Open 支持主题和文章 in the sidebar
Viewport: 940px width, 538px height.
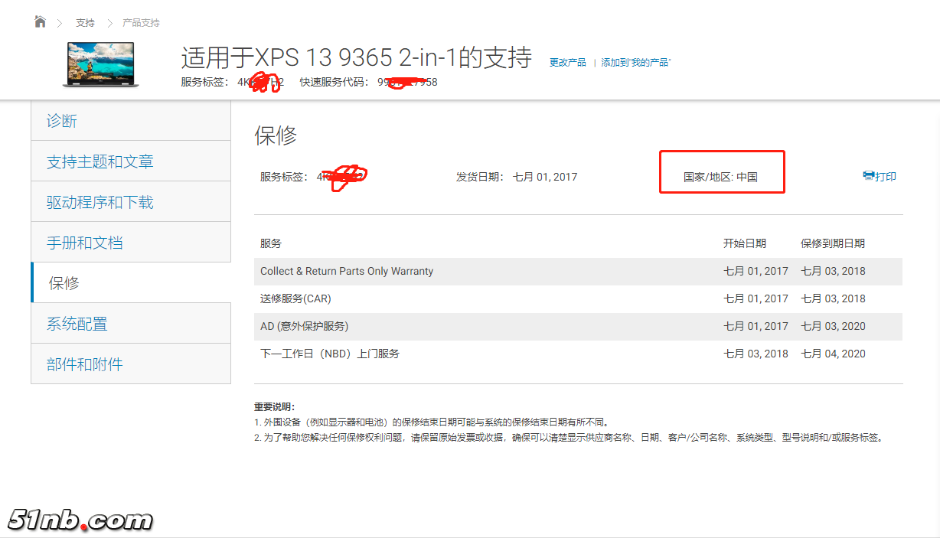[130, 161]
